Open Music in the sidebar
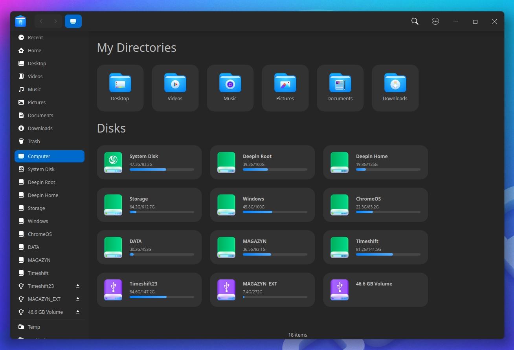 [x=50, y=89]
